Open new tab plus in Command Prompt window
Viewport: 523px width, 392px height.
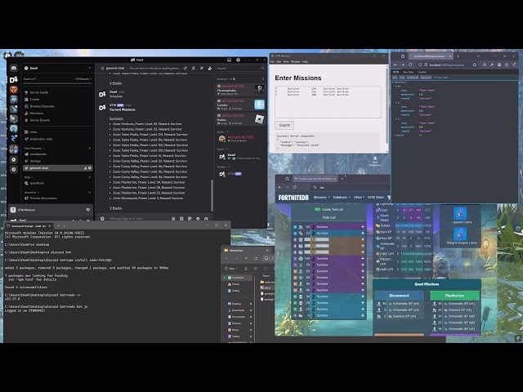pos(58,225)
